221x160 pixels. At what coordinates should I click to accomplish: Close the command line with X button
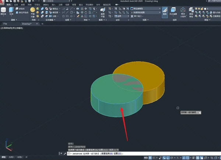tap(61, 153)
